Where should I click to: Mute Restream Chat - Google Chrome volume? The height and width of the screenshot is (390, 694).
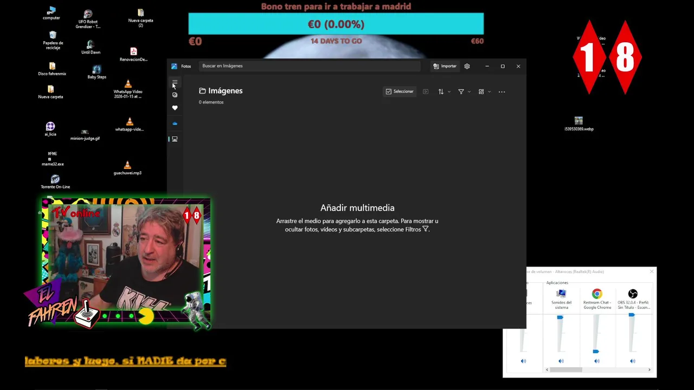click(x=597, y=361)
